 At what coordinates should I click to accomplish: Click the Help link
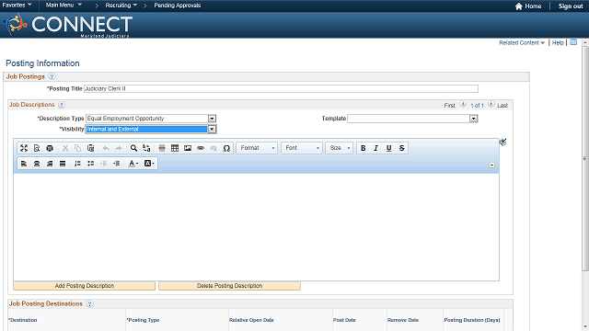558,43
